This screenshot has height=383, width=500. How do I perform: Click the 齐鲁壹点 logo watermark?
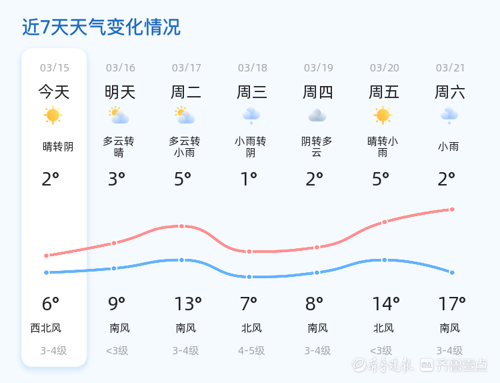point(463,365)
